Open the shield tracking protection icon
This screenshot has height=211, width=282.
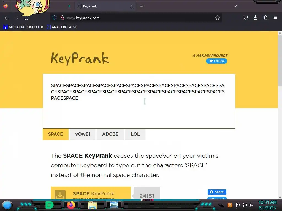coord(55,18)
